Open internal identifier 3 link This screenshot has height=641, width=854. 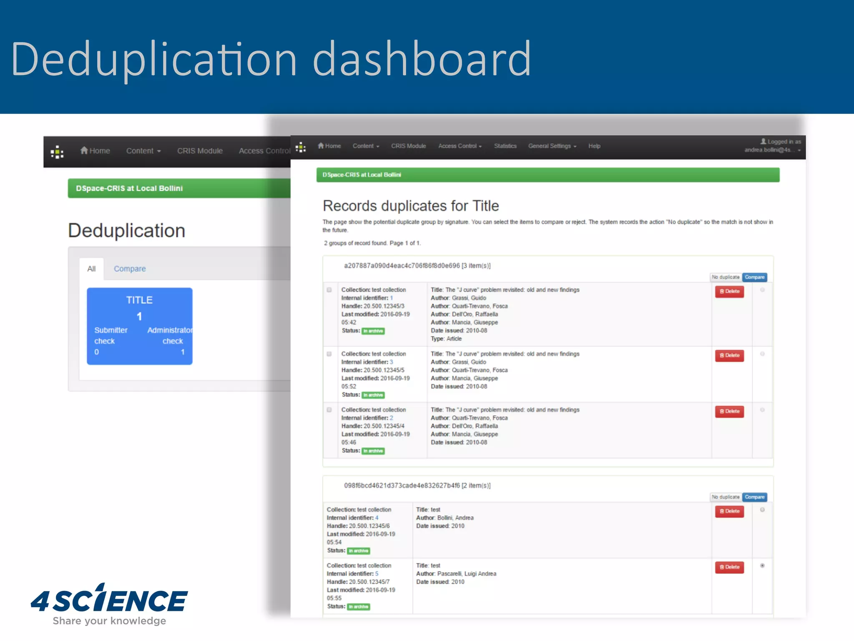(392, 362)
